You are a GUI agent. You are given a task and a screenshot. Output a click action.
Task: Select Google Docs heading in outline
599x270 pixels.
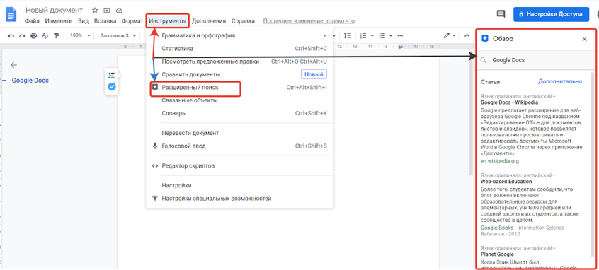point(30,81)
